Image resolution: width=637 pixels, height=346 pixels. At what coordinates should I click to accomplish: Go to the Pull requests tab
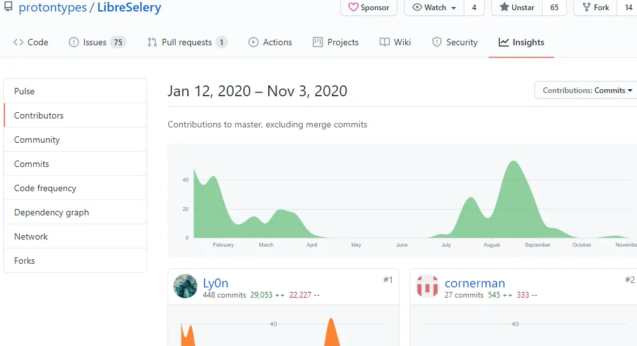click(x=187, y=42)
